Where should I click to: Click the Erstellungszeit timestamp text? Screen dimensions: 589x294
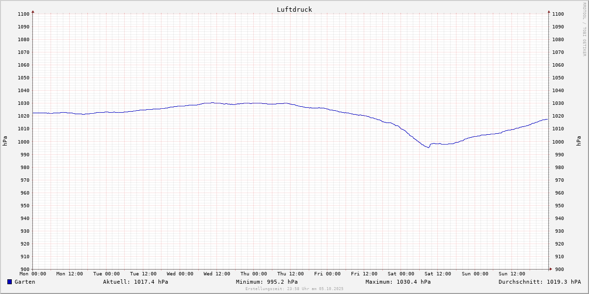pyautogui.click(x=294, y=289)
